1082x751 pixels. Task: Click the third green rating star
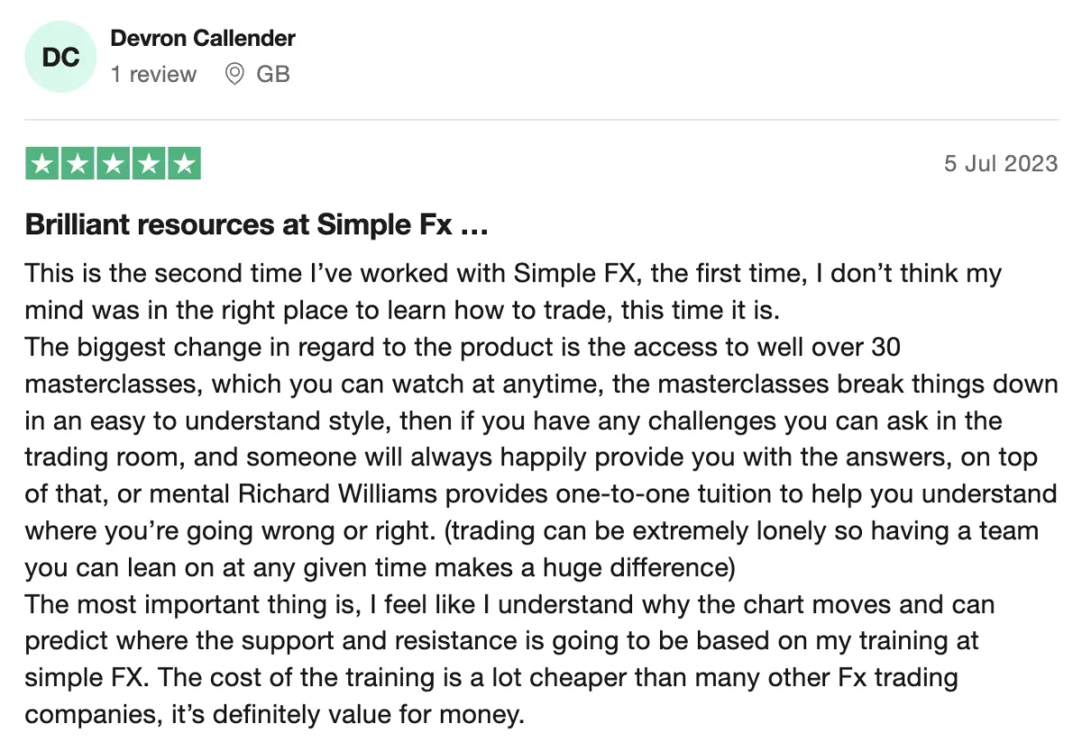[x=113, y=163]
